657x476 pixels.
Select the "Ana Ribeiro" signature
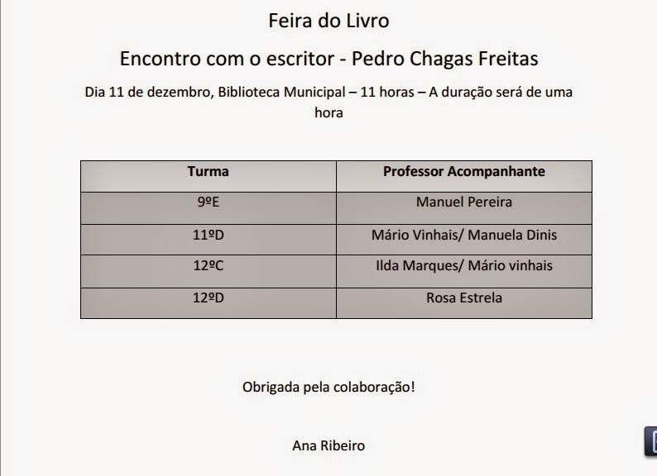tap(328, 445)
